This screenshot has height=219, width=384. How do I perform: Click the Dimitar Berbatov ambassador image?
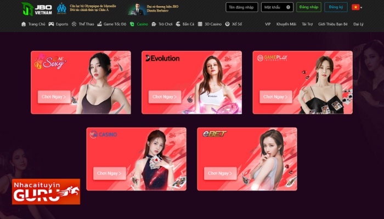point(137,9)
